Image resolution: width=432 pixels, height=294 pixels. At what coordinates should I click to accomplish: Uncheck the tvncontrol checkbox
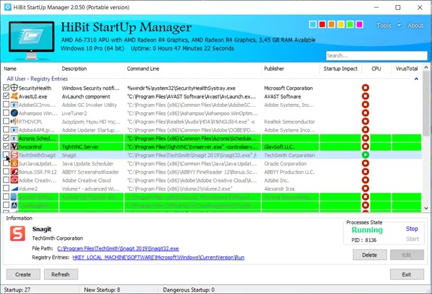6,146
